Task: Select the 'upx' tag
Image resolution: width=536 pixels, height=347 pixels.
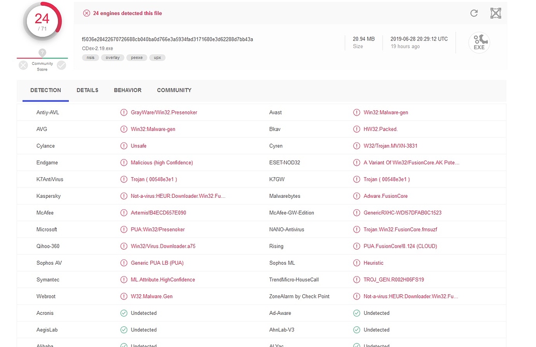Action: click(x=157, y=57)
